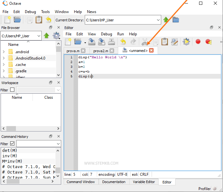The height and width of the screenshot is (192, 223).
Task: Toggle breakpoint with the red circle icon
Action: click(198, 42)
